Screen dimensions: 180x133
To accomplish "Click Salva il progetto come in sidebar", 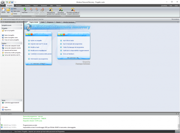I will click(x=10, y=38).
